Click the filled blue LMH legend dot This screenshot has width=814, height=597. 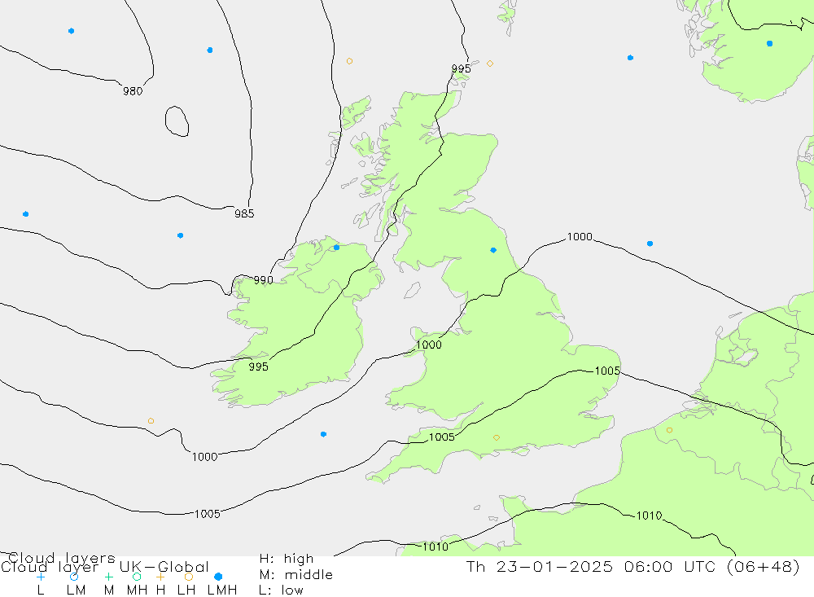218,577
